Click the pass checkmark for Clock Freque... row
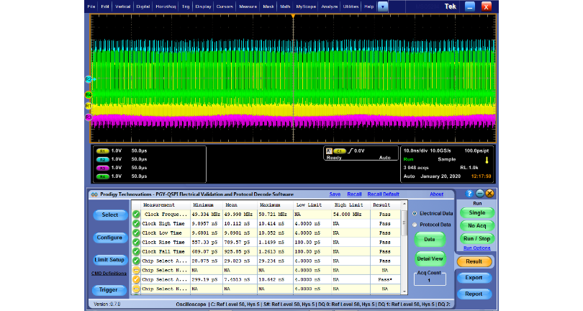The height and width of the screenshot is (311, 583). [136, 215]
